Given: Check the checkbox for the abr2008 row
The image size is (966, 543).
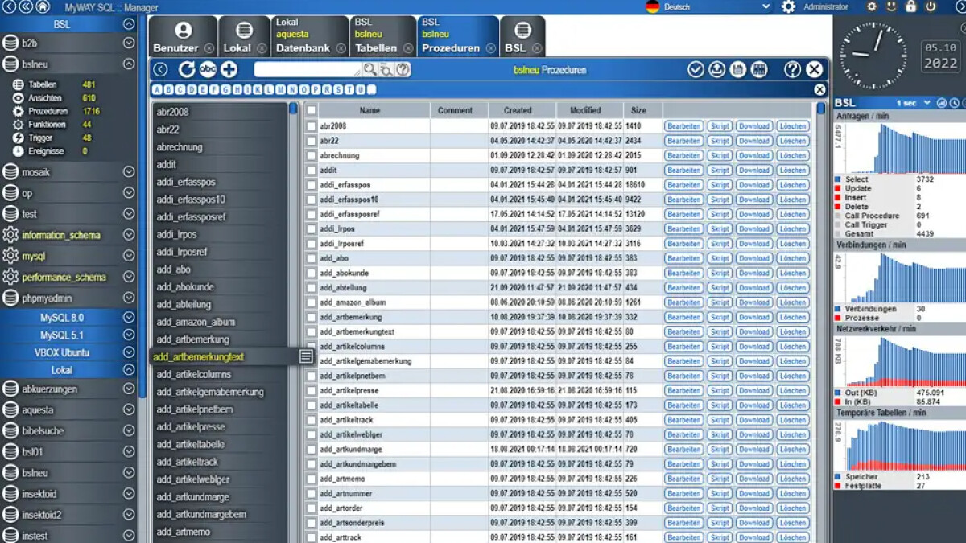Looking at the screenshot, I should tap(309, 126).
